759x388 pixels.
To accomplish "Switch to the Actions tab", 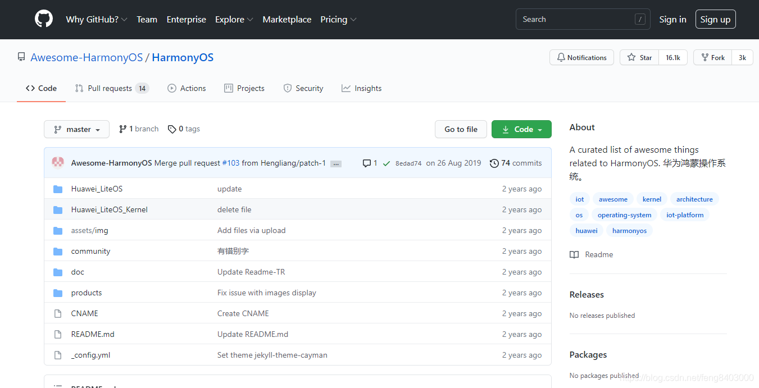I will coord(187,88).
